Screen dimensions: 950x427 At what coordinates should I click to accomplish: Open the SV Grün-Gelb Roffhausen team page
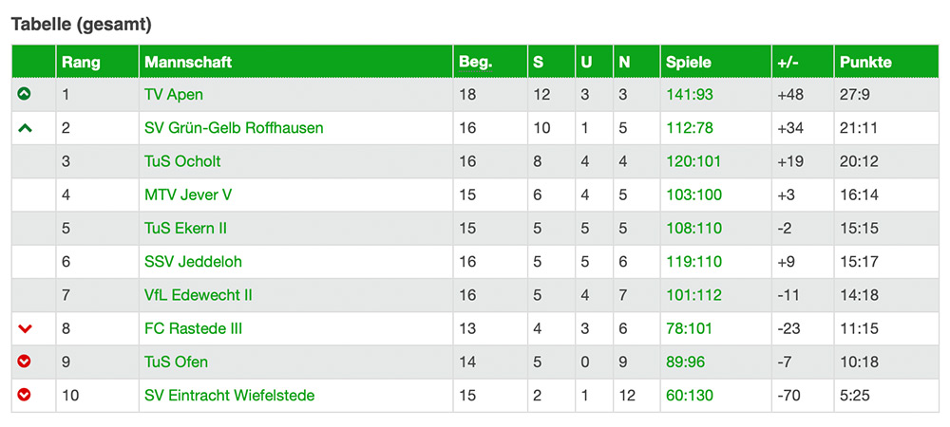coord(234,128)
